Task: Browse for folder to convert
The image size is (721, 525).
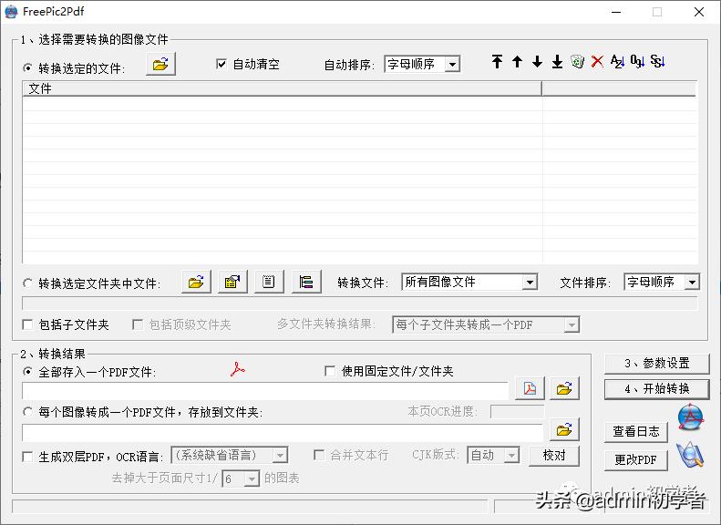Action: pyautogui.click(x=196, y=282)
